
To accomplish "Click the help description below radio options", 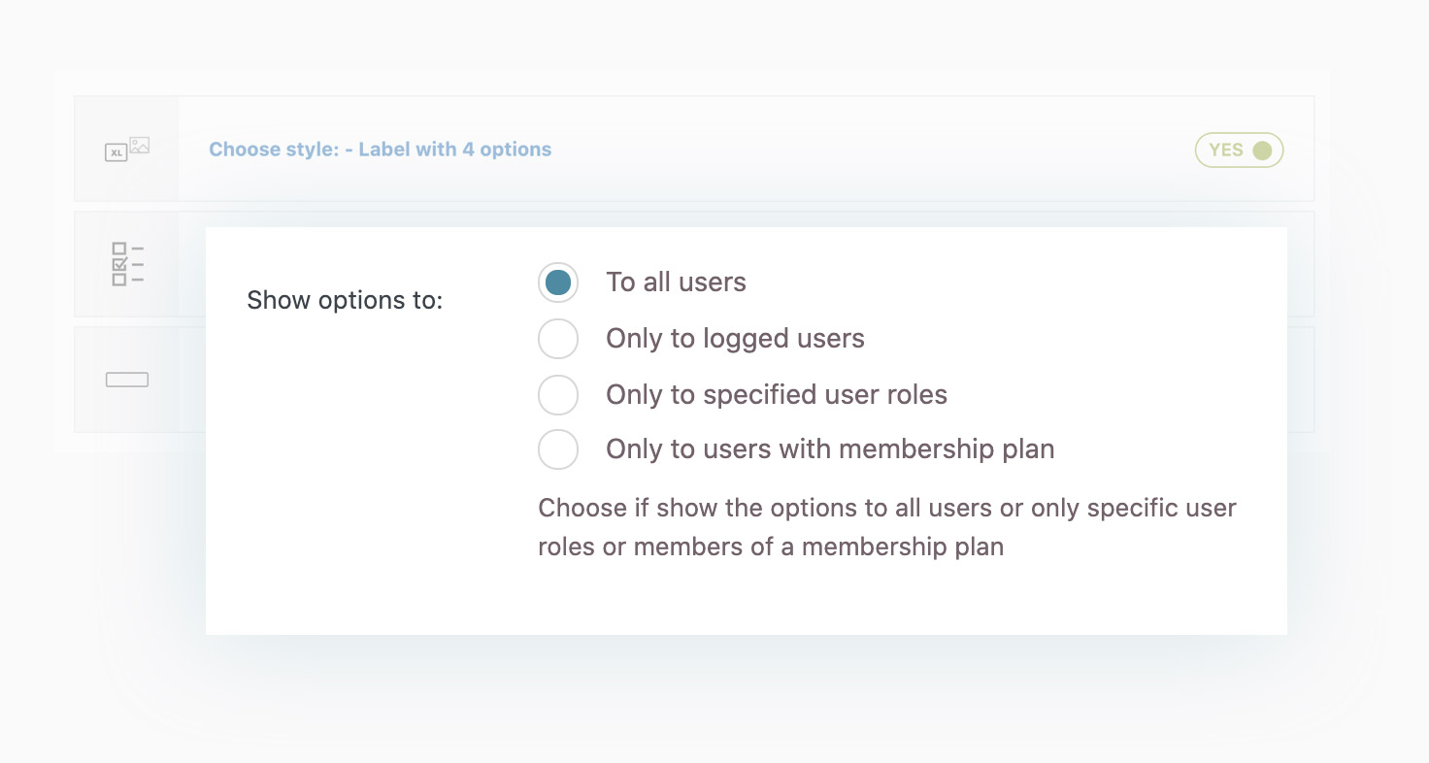I will click(886, 527).
